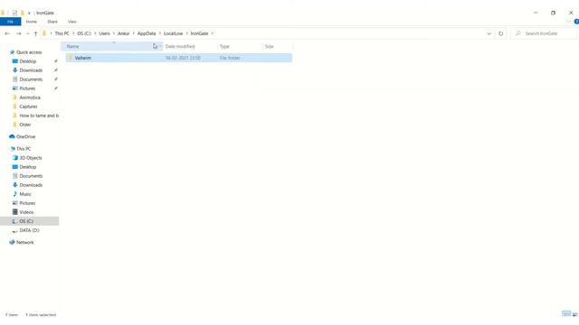Open the quick access toolbar customize dropdown
This screenshot has height=325, width=579.
(29, 14)
